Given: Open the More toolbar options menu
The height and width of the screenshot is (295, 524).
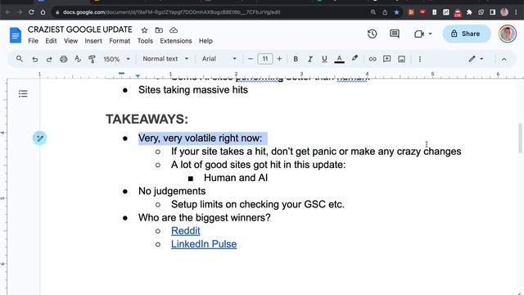Looking at the screenshot, I should pyautogui.click(x=420, y=59).
